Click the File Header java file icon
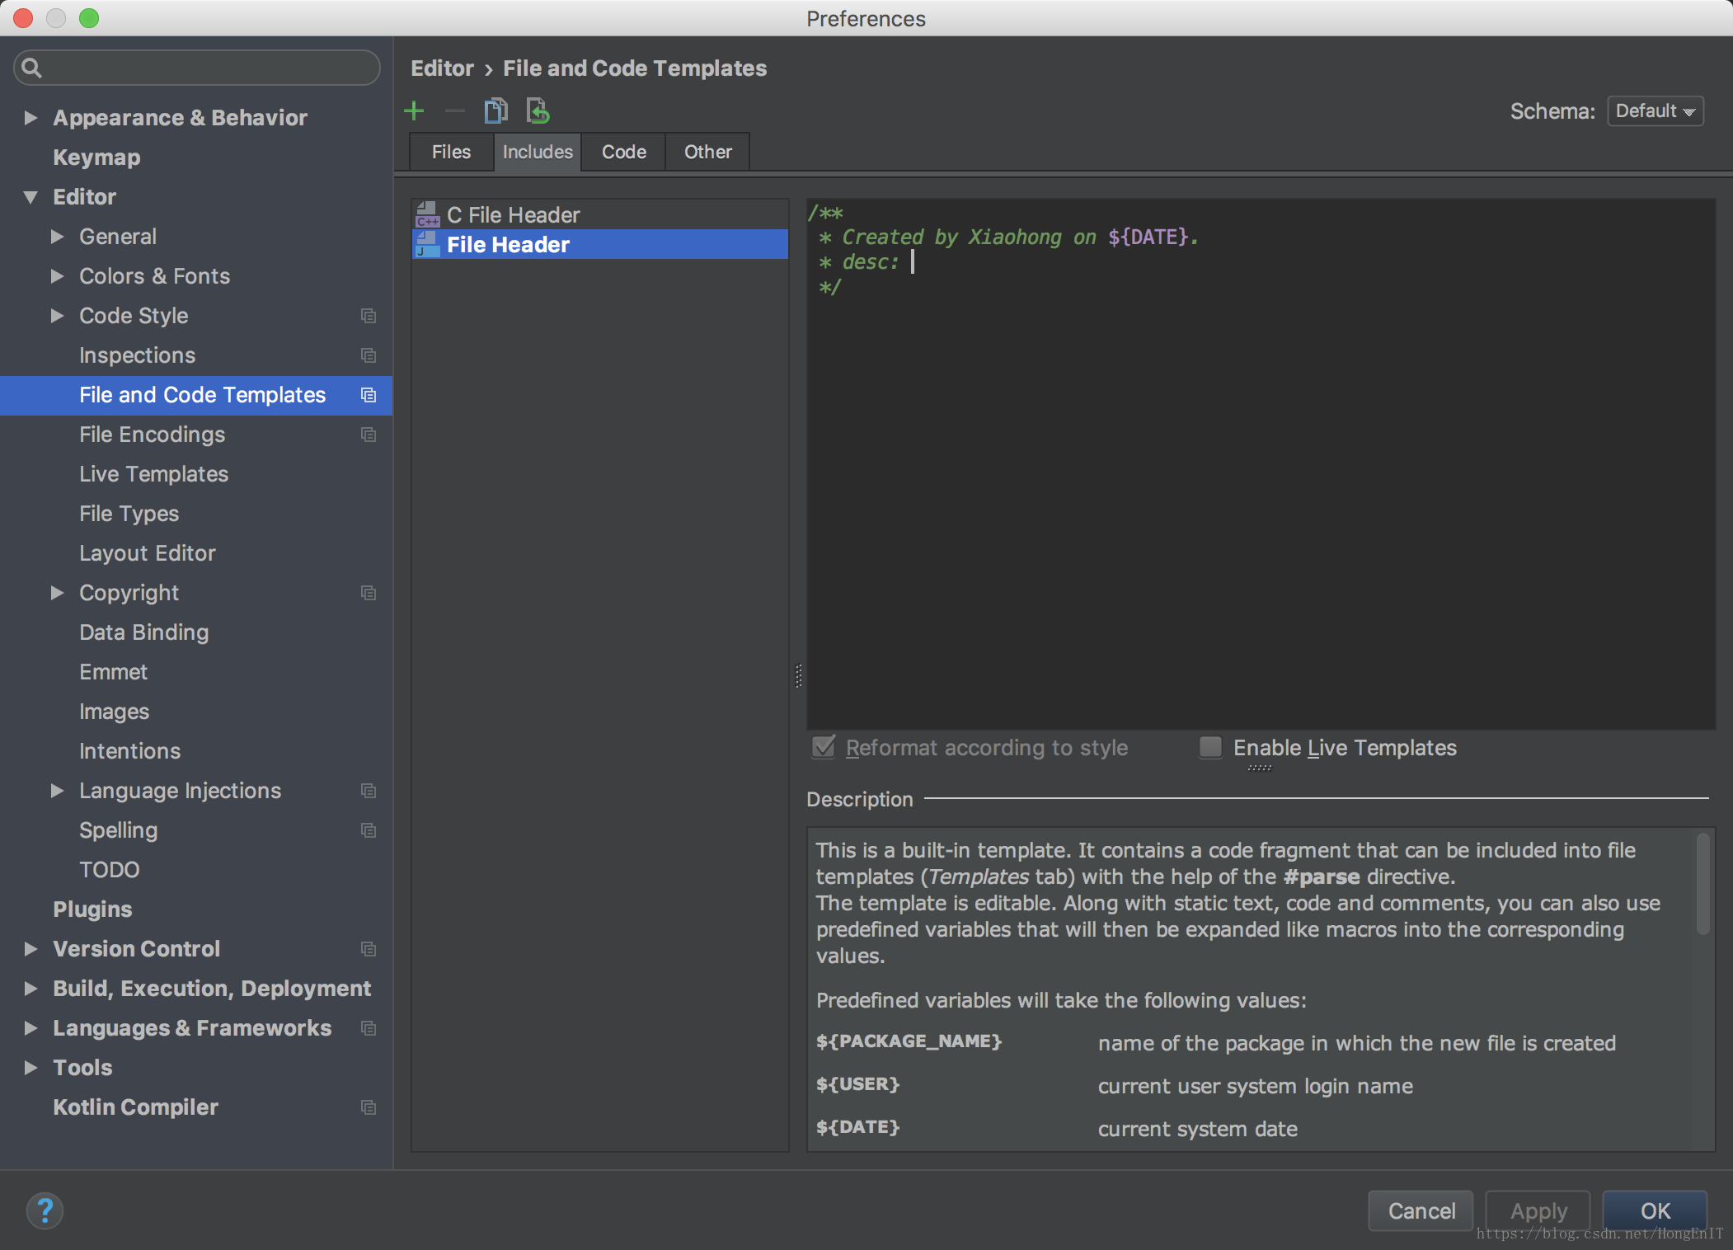This screenshot has width=1733, height=1250. click(428, 245)
